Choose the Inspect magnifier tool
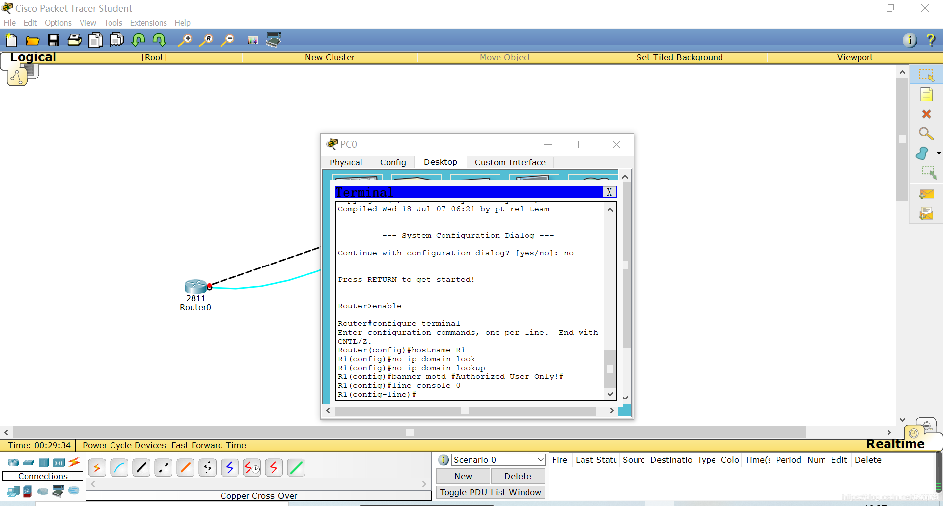The height and width of the screenshot is (506, 943). coord(926,133)
